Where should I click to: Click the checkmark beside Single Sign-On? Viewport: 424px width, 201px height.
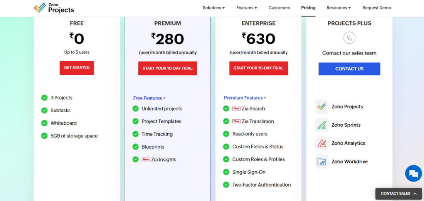click(226, 172)
